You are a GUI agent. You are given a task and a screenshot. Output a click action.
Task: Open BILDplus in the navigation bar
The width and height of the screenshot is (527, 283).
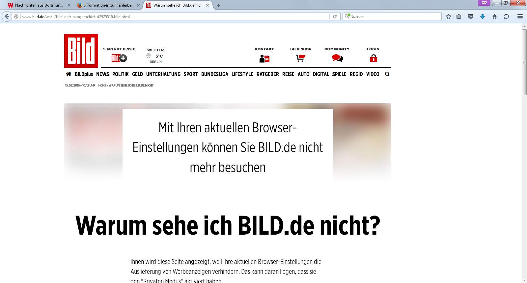[x=84, y=74]
